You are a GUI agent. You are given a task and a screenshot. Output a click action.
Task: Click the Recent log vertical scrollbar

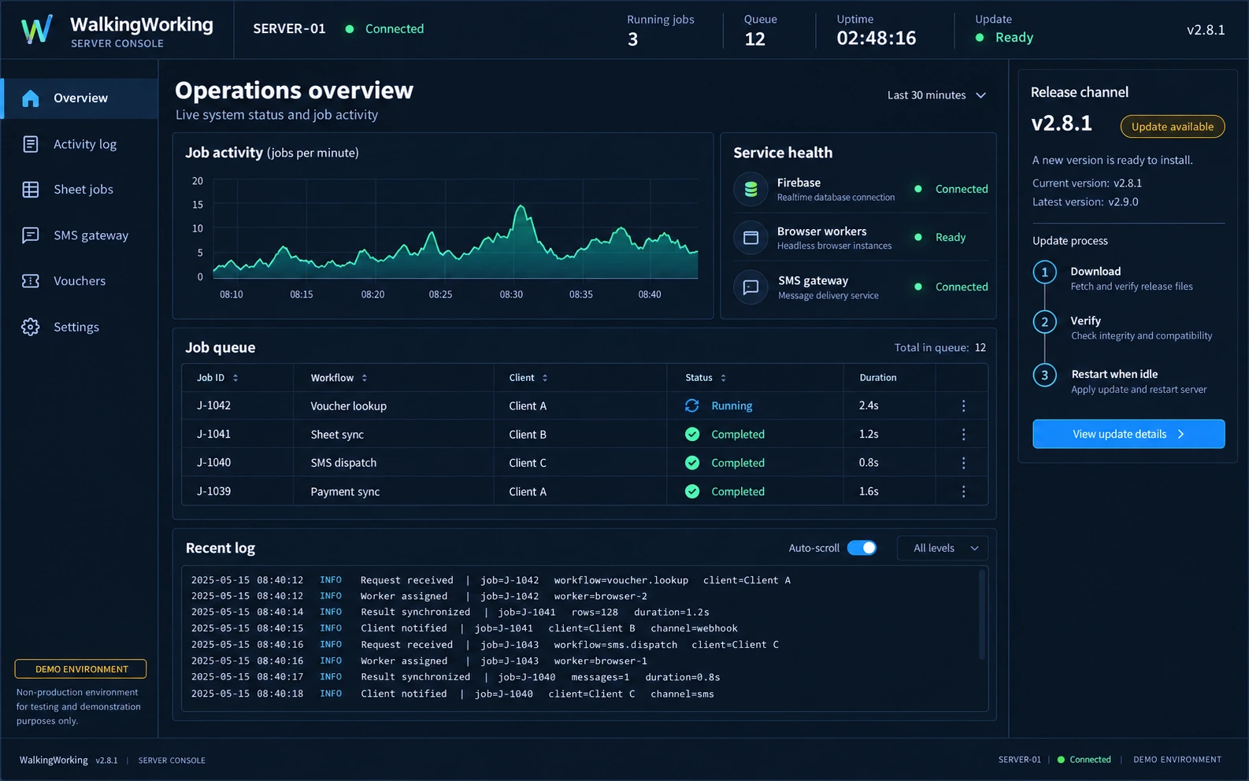tap(981, 614)
